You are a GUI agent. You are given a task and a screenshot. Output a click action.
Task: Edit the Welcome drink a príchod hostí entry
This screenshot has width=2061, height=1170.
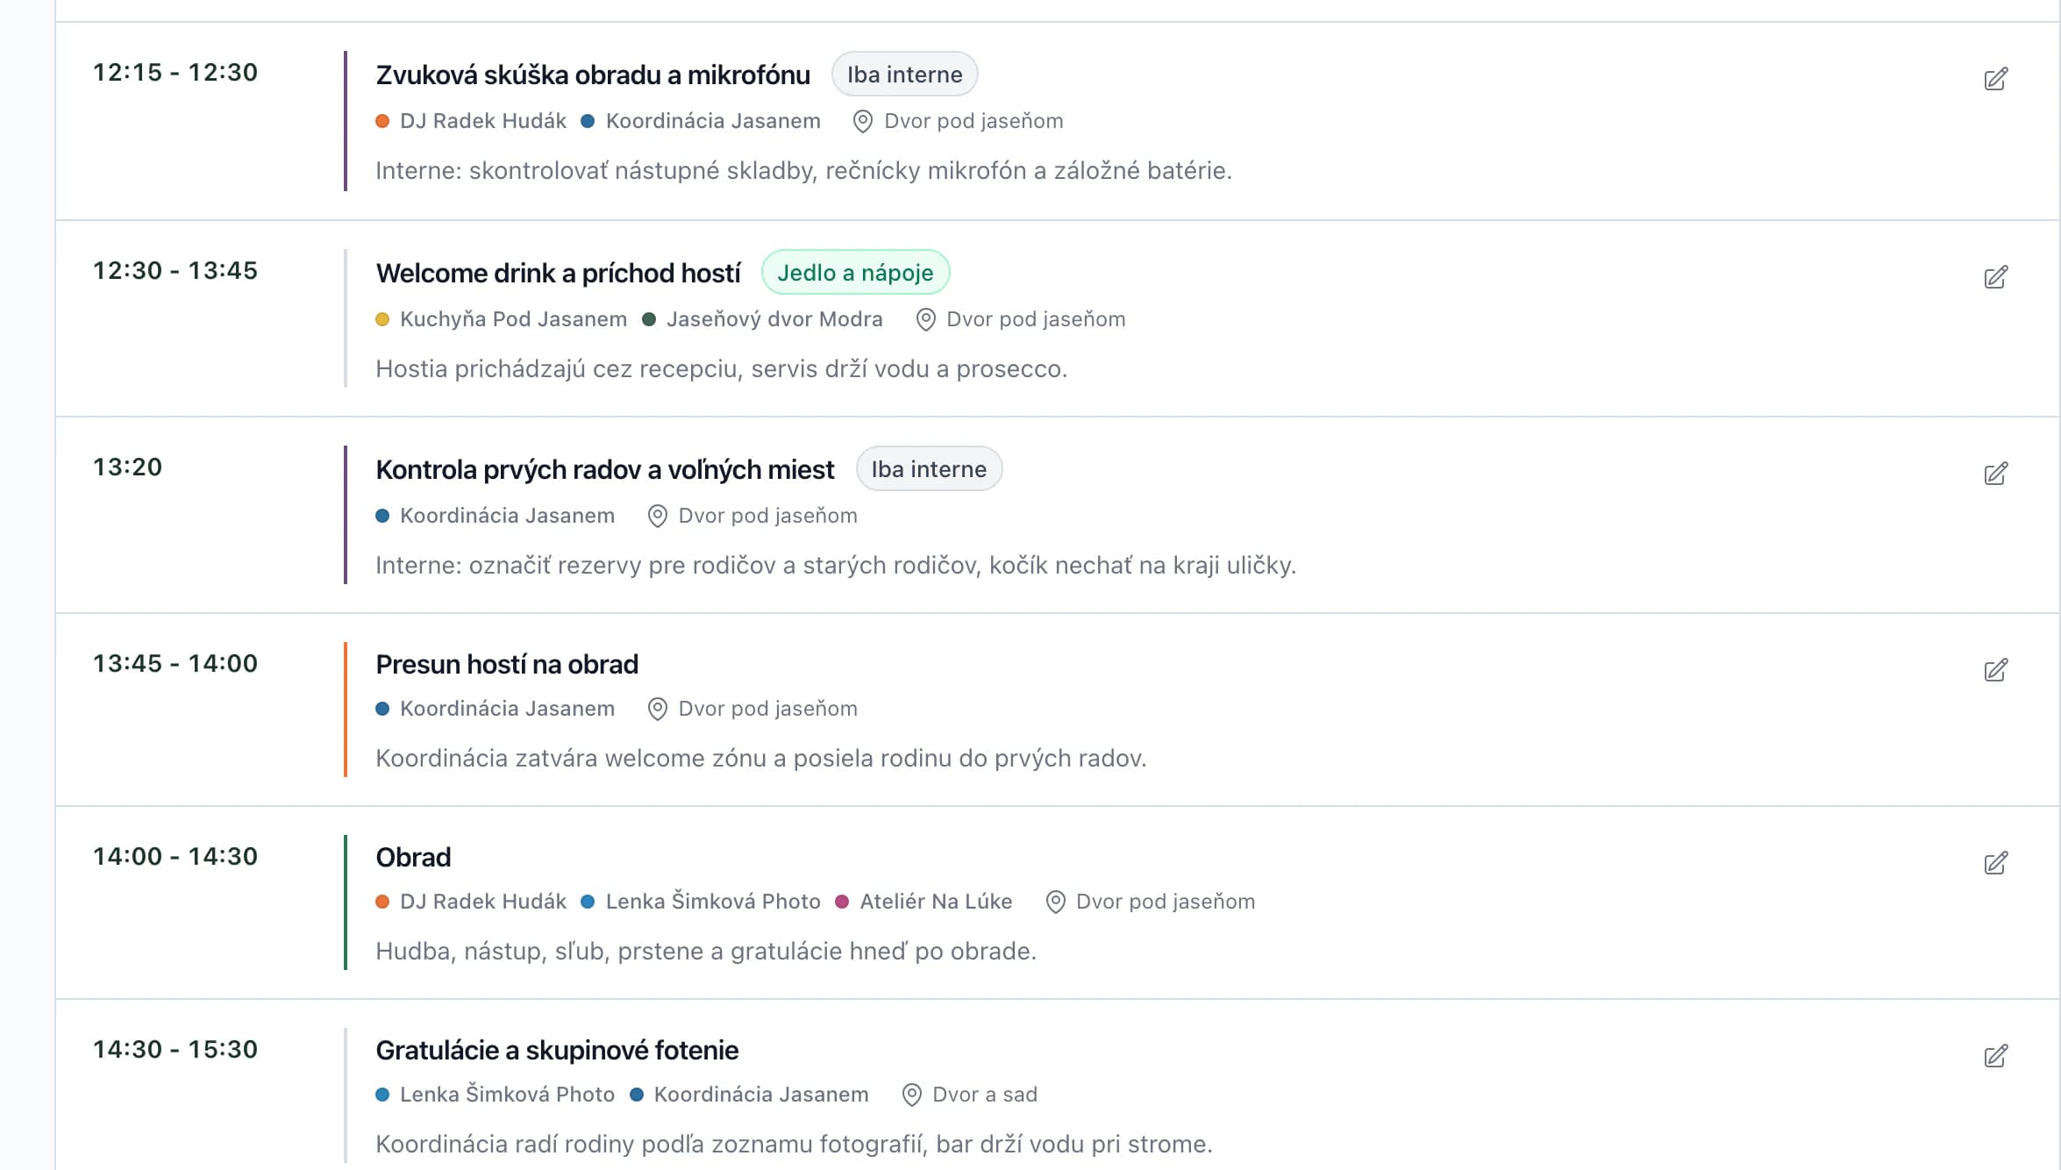1995,277
